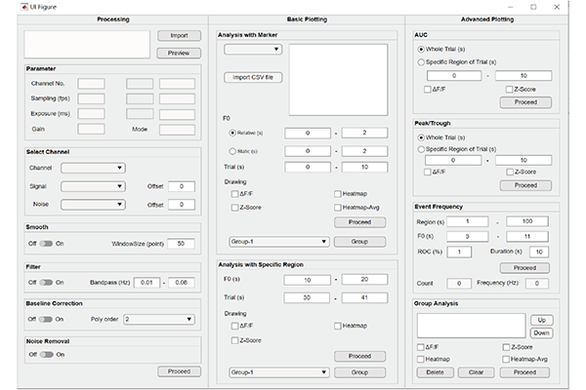Open the Noise dropdown list
This screenshot has width=586, height=390.
click(93, 204)
